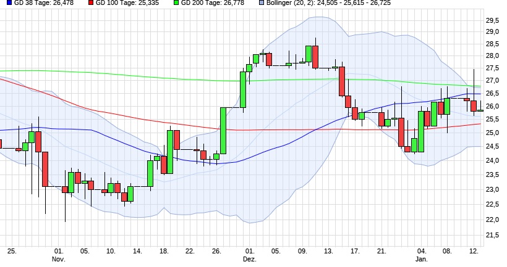Click the 23,5 price axis label
507x267 pixels.
492,175
